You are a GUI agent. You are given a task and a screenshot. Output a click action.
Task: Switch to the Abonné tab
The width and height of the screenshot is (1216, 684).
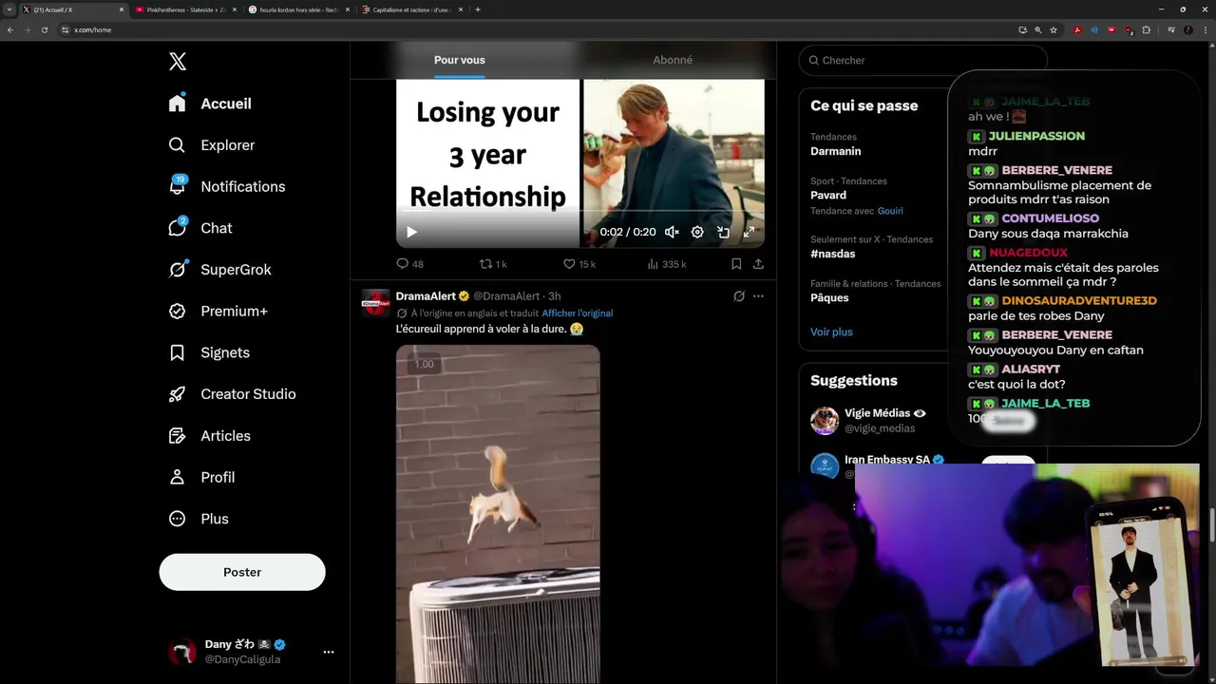click(x=673, y=60)
